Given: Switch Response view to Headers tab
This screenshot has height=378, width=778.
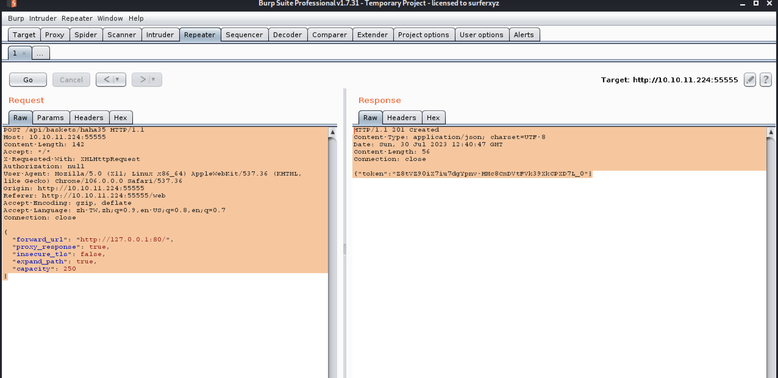Looking at the screenshot, I should click(x=402, y=117).
